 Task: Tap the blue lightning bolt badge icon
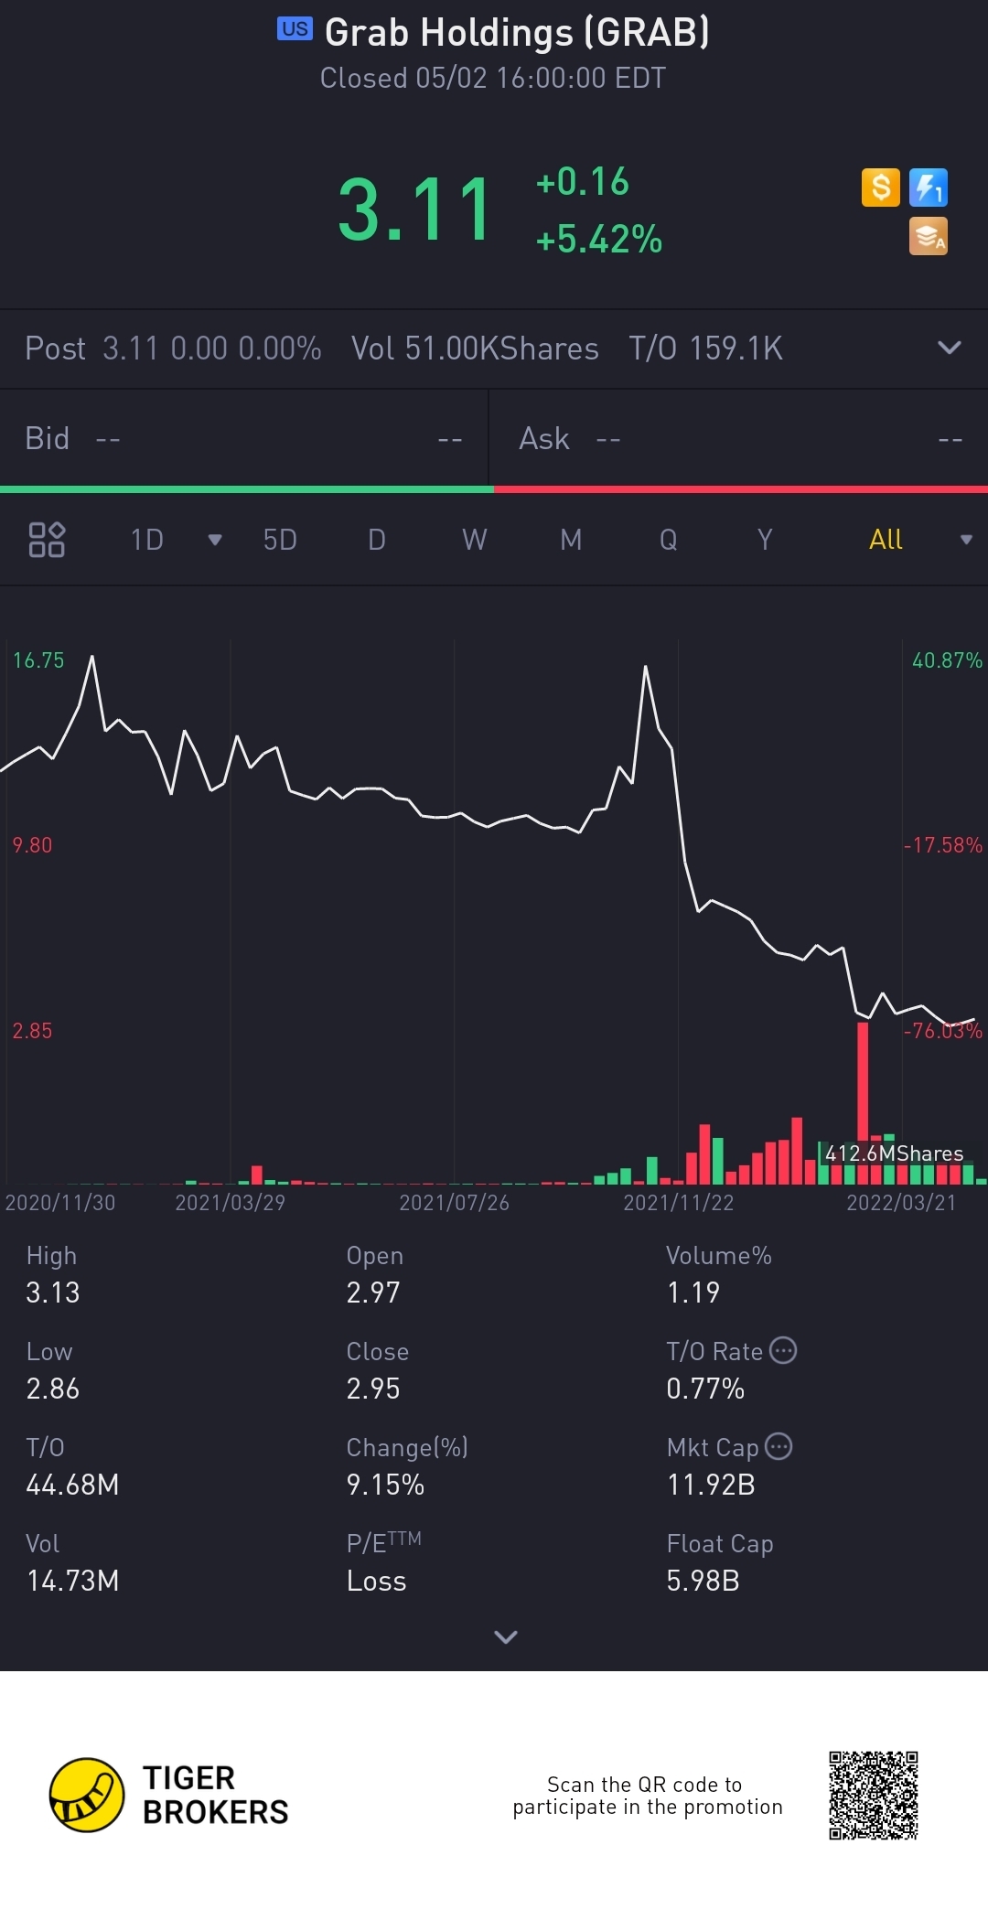coord(929,188)
